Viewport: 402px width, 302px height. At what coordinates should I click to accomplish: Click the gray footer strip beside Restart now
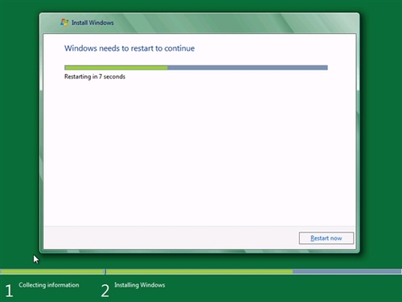[171, 238]
